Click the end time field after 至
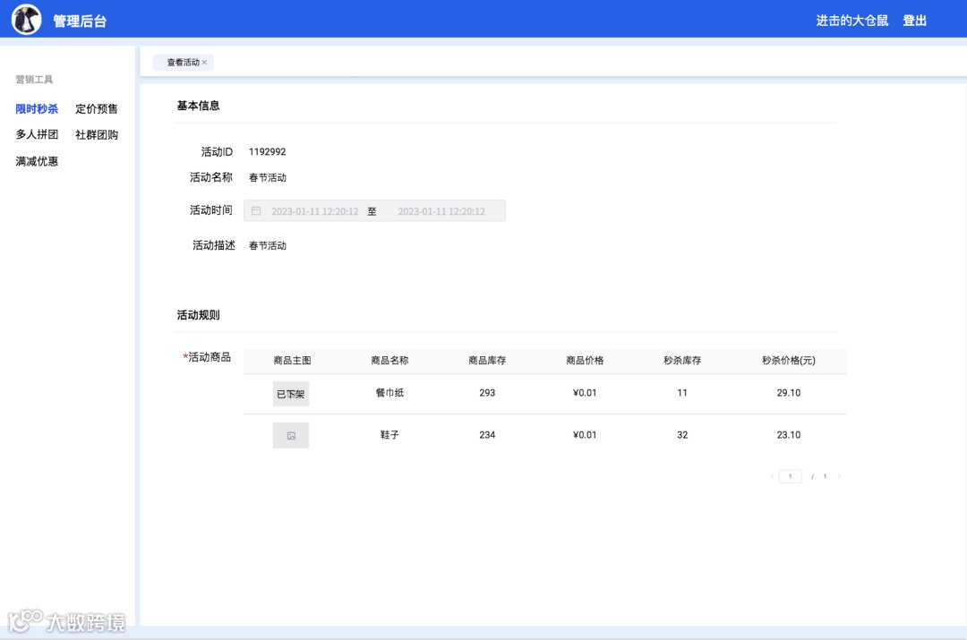 (x=441, y=211)
